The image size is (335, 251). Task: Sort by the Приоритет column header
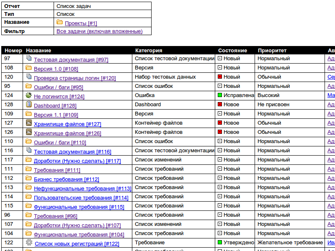pyautogui.click(x=272, y=51)
